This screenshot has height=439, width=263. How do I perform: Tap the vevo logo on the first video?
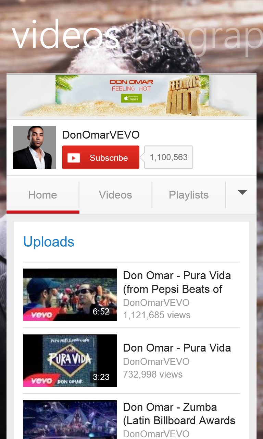pos(41,315)
